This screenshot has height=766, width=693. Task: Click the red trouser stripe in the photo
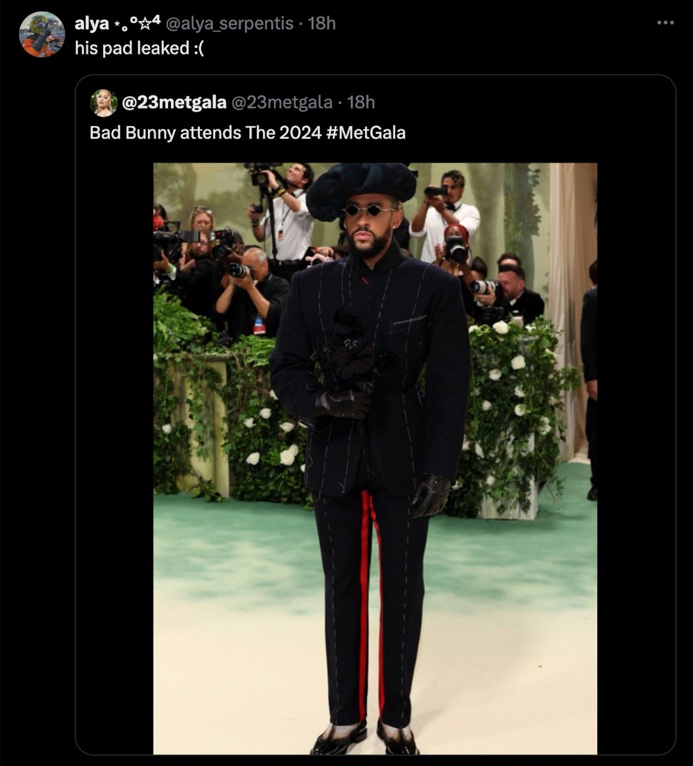click(x=366, y=600)
